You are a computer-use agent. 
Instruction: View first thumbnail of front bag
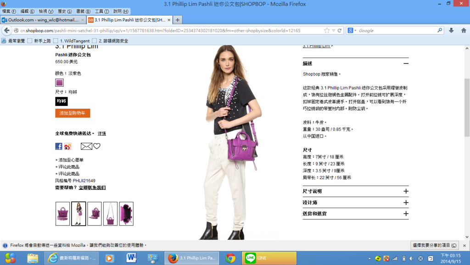(x=62, y=214)
